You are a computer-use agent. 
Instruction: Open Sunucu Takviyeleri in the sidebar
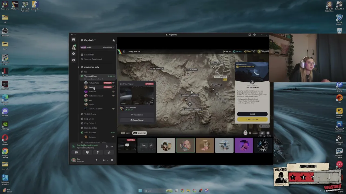[x=93, y=59]
